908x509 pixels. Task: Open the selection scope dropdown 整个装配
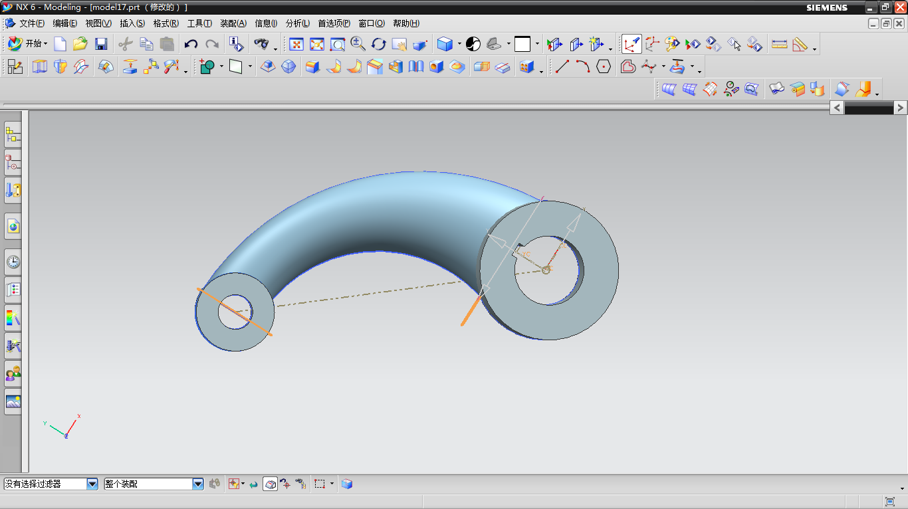[x=154, y=484]
